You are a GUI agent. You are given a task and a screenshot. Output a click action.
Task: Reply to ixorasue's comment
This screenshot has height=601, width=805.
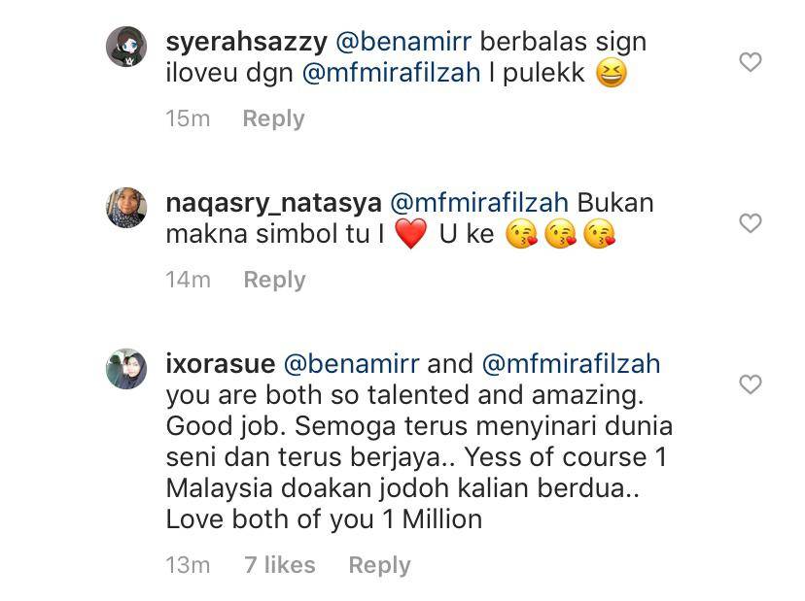[379, 565]
